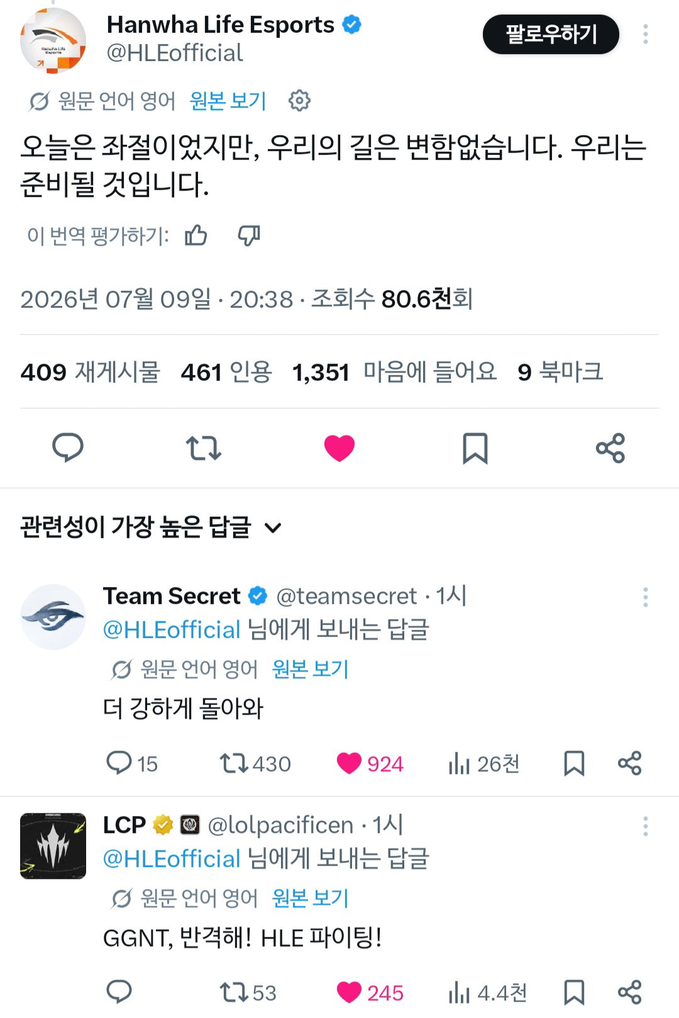Open more options on Team Secret reply
679x1018 pixels.
coord(645,597)
